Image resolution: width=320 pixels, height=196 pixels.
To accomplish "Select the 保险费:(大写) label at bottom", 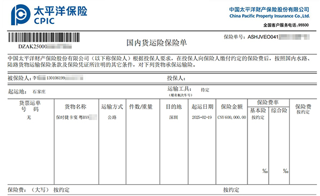I will (x=28, y=190).
